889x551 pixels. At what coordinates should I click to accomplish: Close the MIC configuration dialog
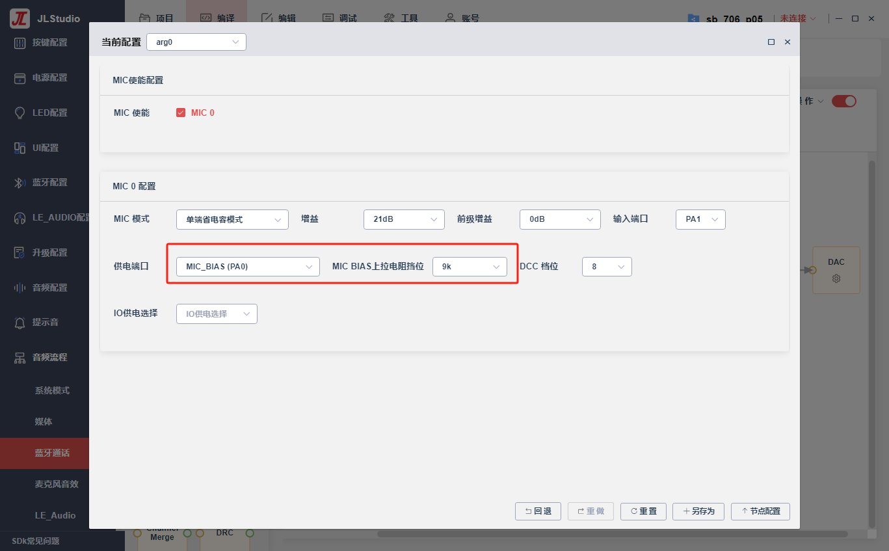pyautogui.click(x=788, y=42)
